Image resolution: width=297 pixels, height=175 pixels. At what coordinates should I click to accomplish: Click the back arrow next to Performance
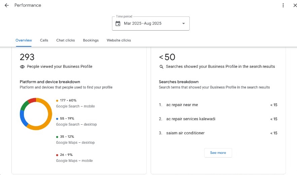[x=7, y=5]
